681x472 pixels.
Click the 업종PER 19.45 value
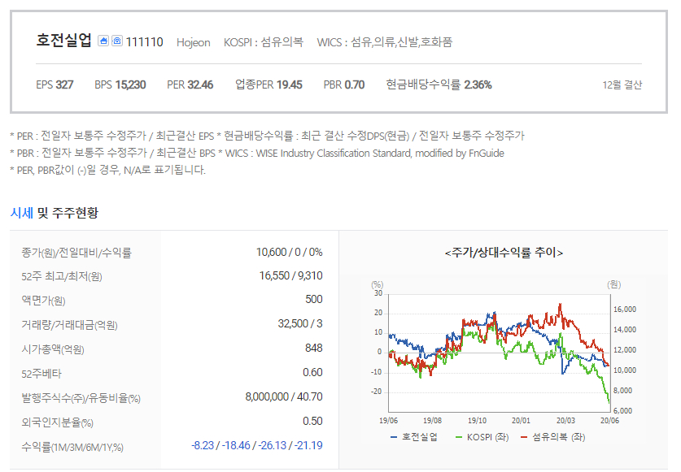[268, 84]
